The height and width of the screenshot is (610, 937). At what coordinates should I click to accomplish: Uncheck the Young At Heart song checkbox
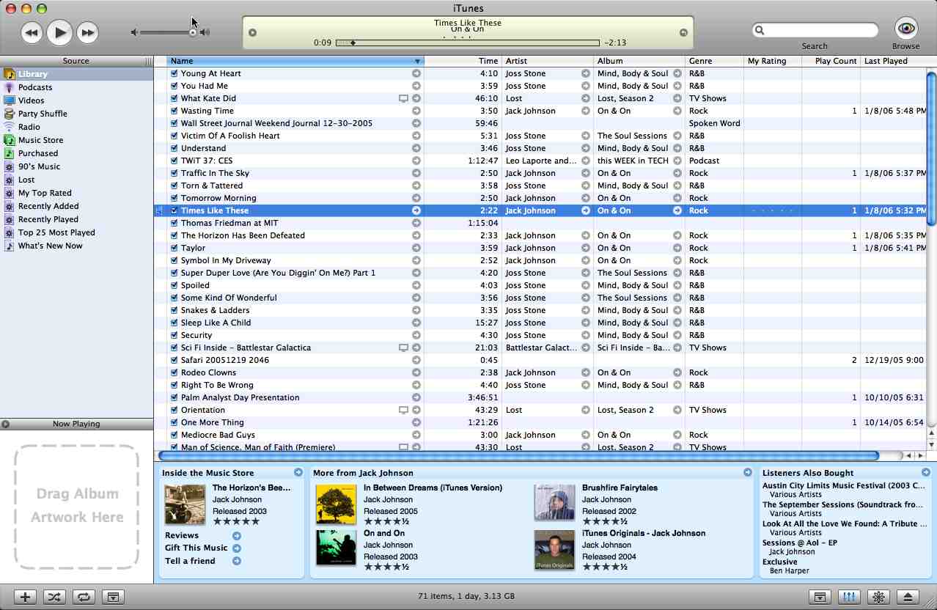pos(174,73)
